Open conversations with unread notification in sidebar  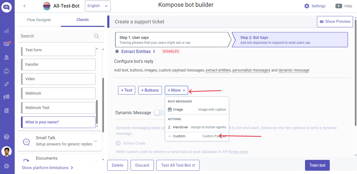click(7, 44)
